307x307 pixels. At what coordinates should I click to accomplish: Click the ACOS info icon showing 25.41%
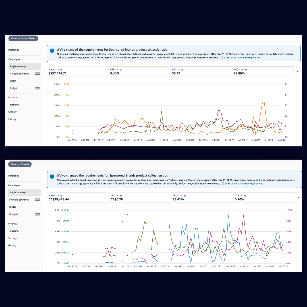tap(184, 196)
